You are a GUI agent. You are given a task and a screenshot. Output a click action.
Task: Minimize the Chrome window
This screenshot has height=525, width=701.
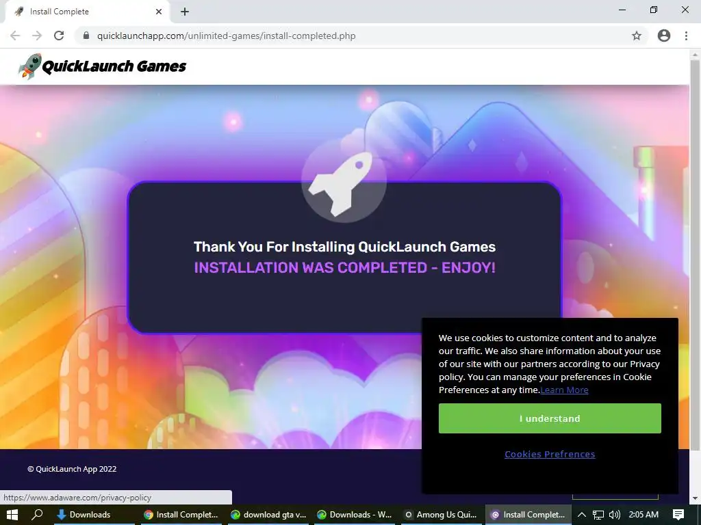click(x=622, y=10)
